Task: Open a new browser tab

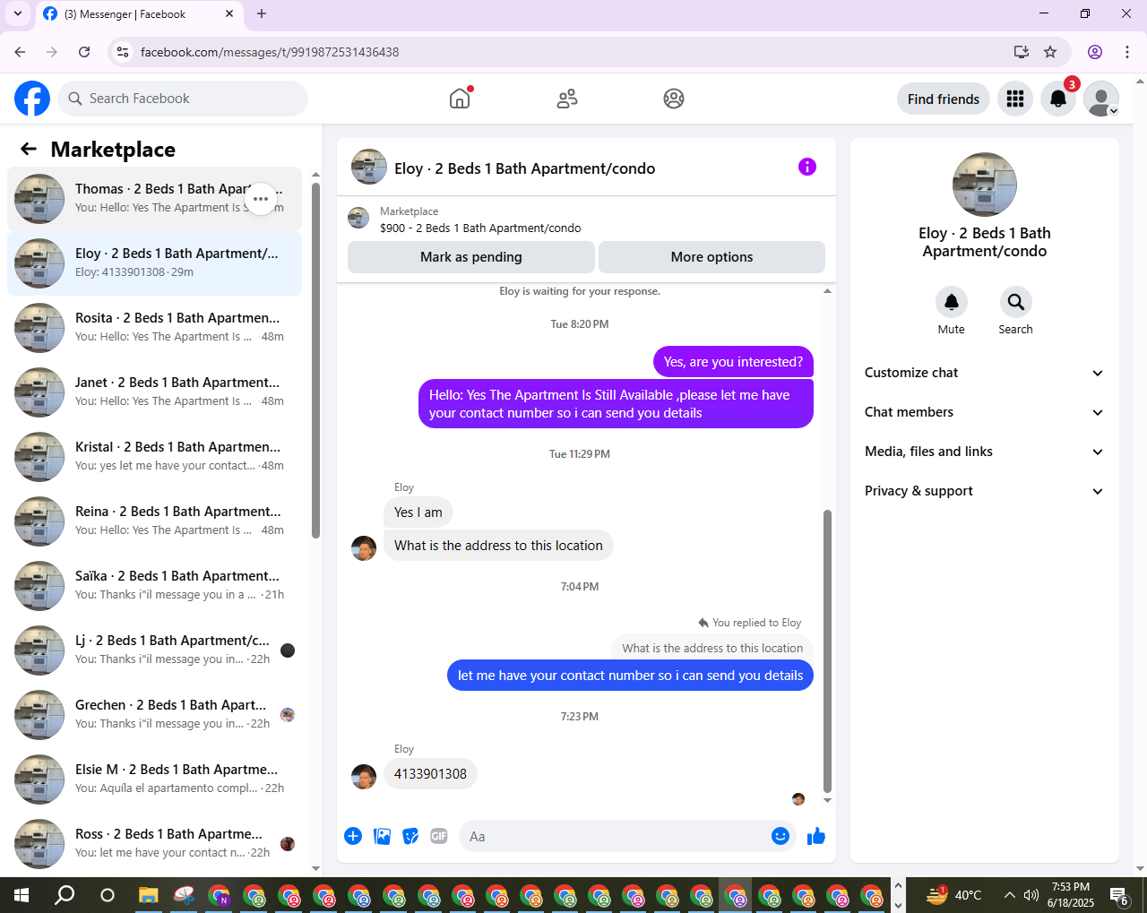Action: pos(262,13)
